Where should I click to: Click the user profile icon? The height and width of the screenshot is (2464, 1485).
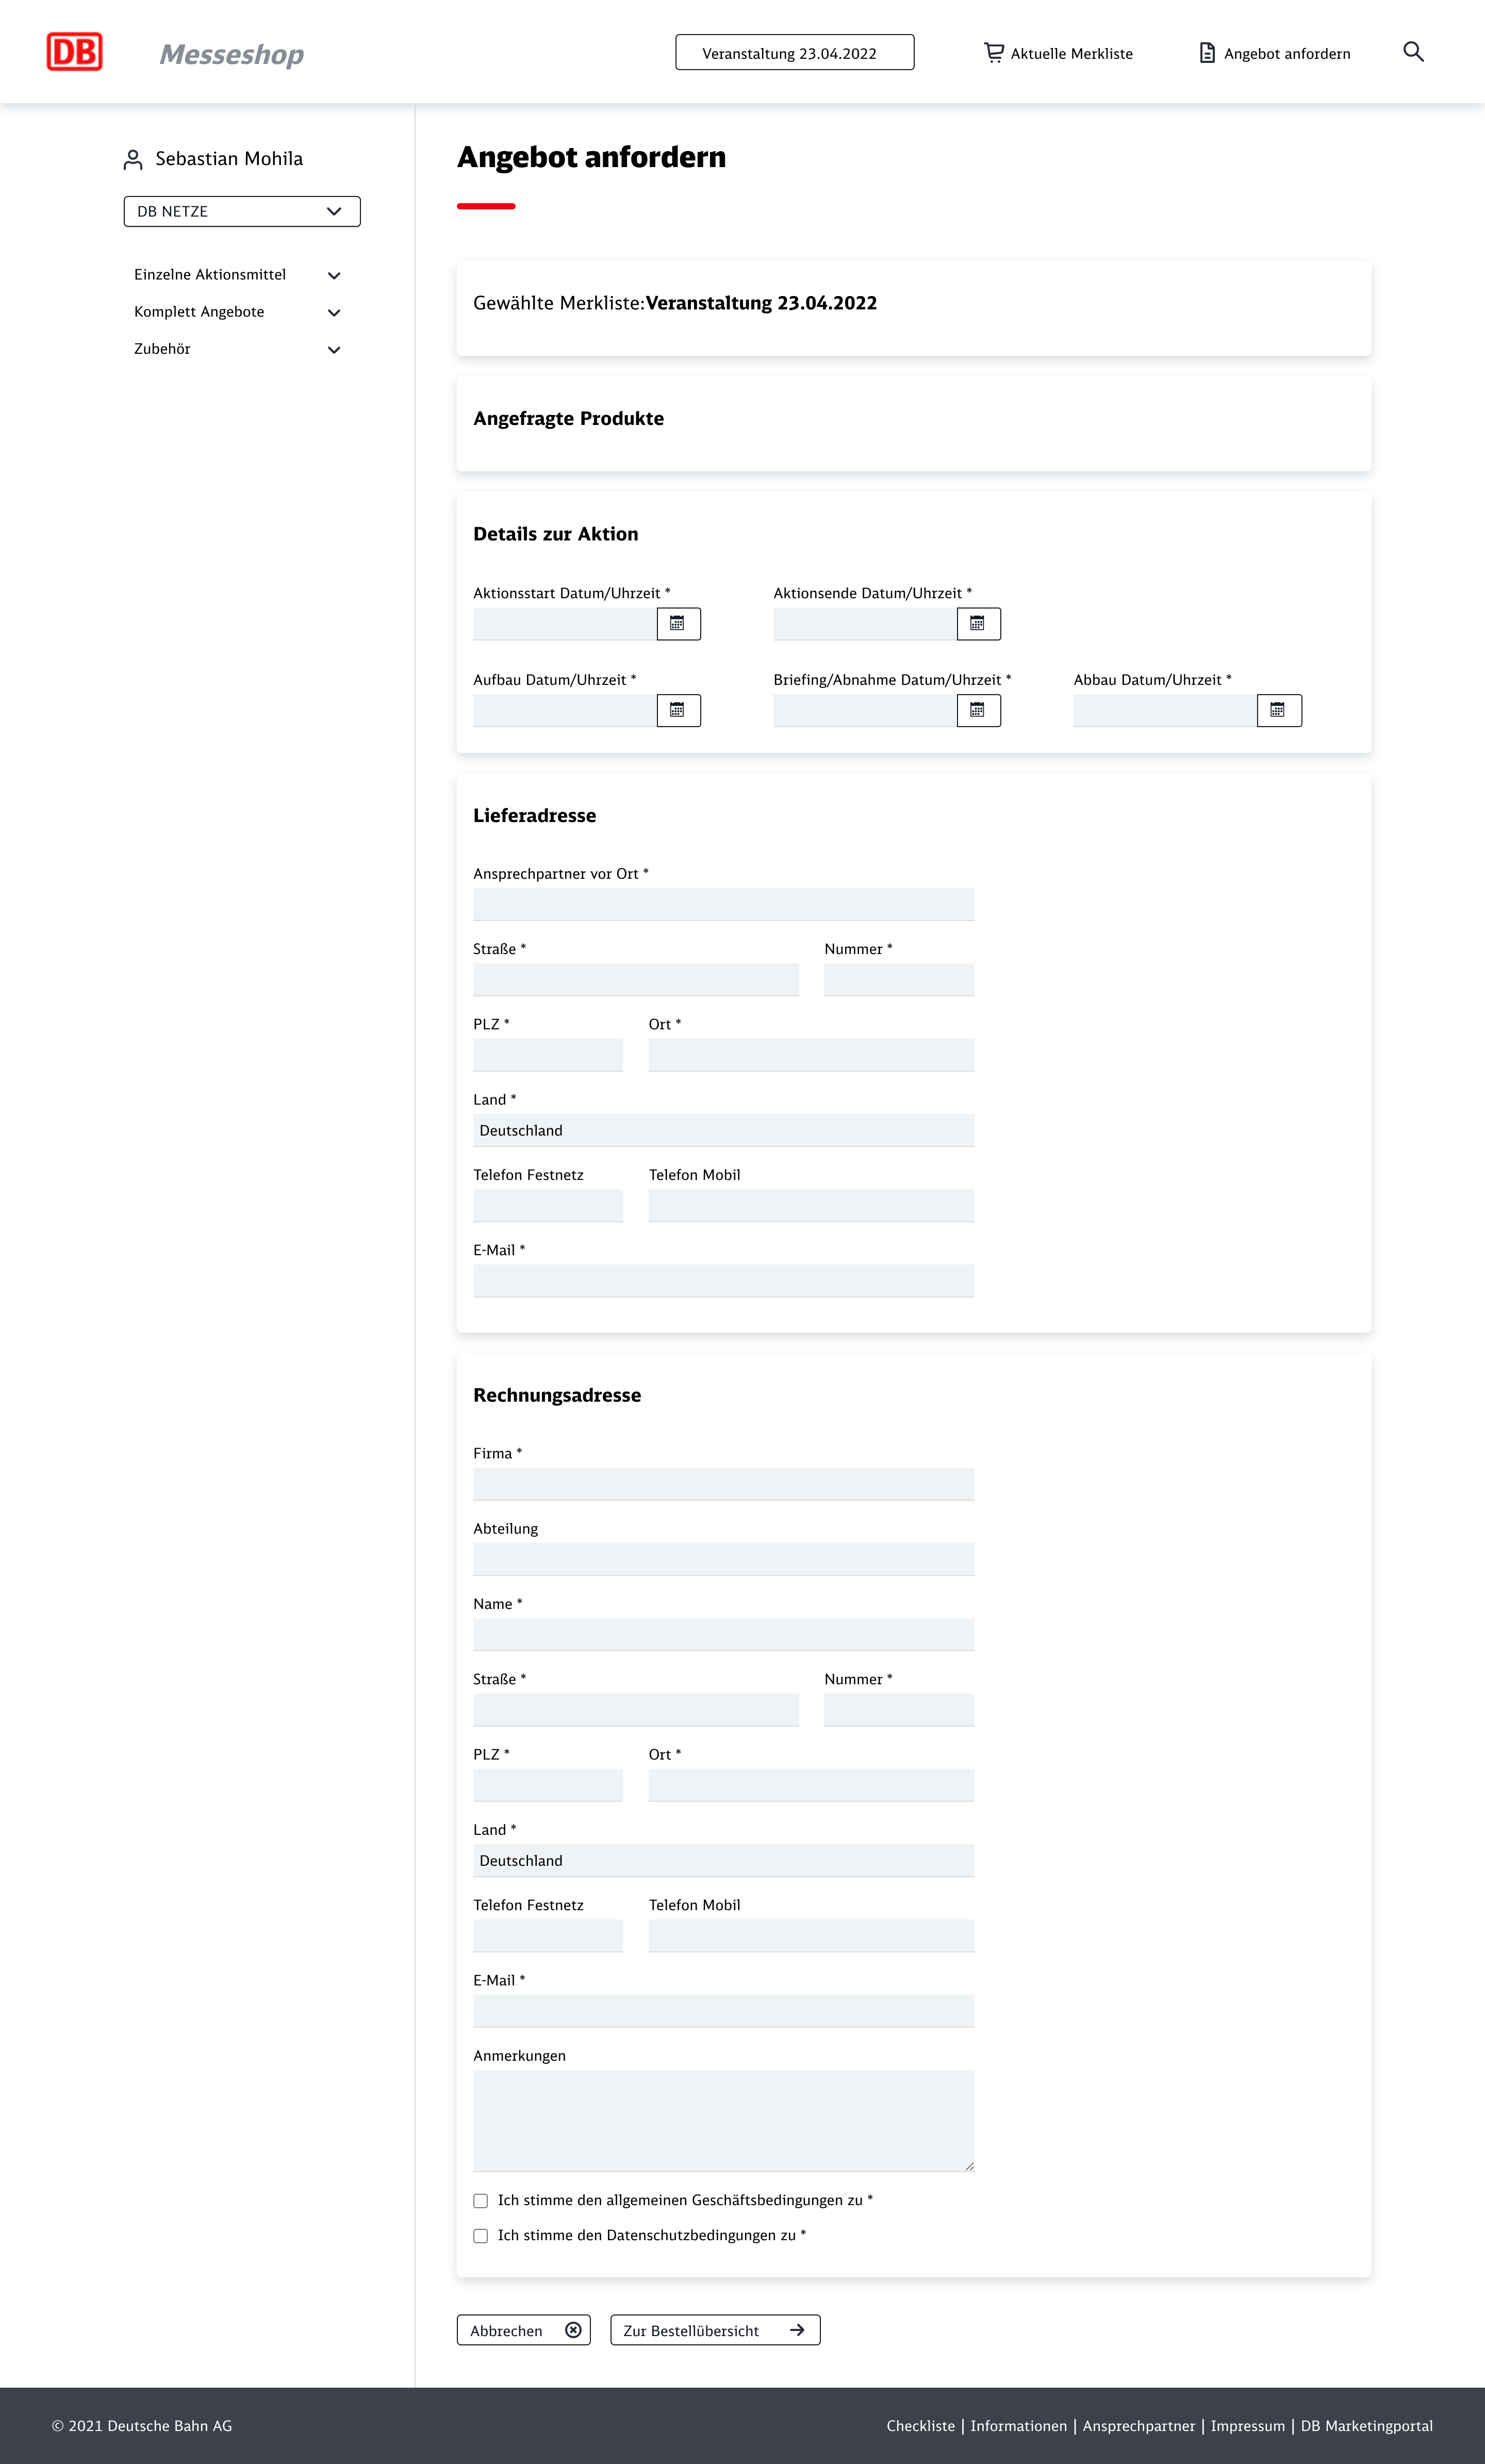pos(133,160)
